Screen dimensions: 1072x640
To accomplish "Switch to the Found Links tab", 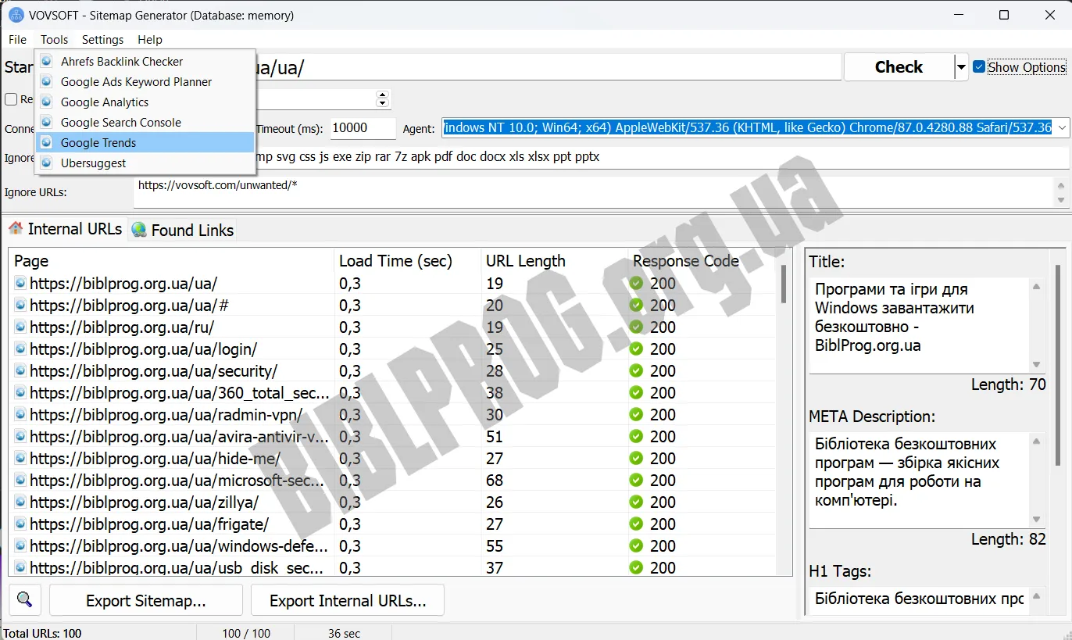I will tap(183, 230).
